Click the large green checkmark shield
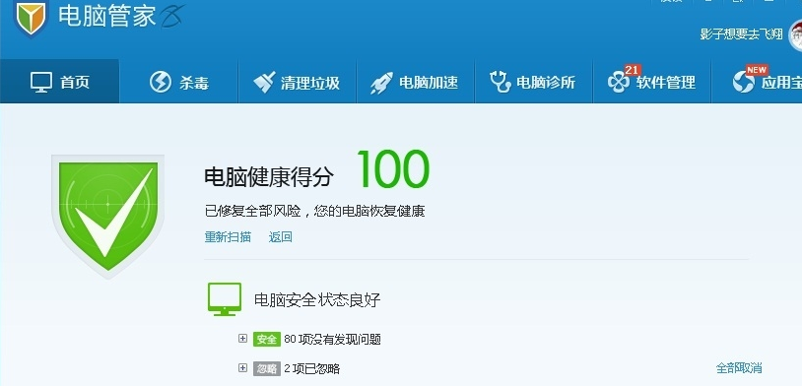Screen dimensions: 802x386 [x=108, y=216]
